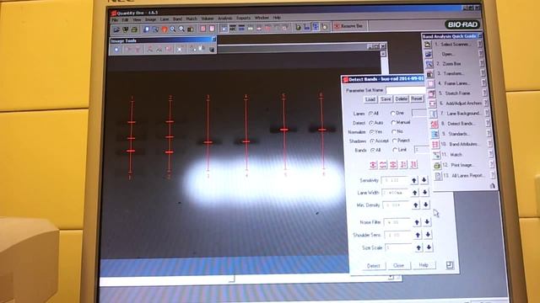Decrease Noise Filter with the down arrow
This screenshot has height=303, width=540.
pos(427,222)
